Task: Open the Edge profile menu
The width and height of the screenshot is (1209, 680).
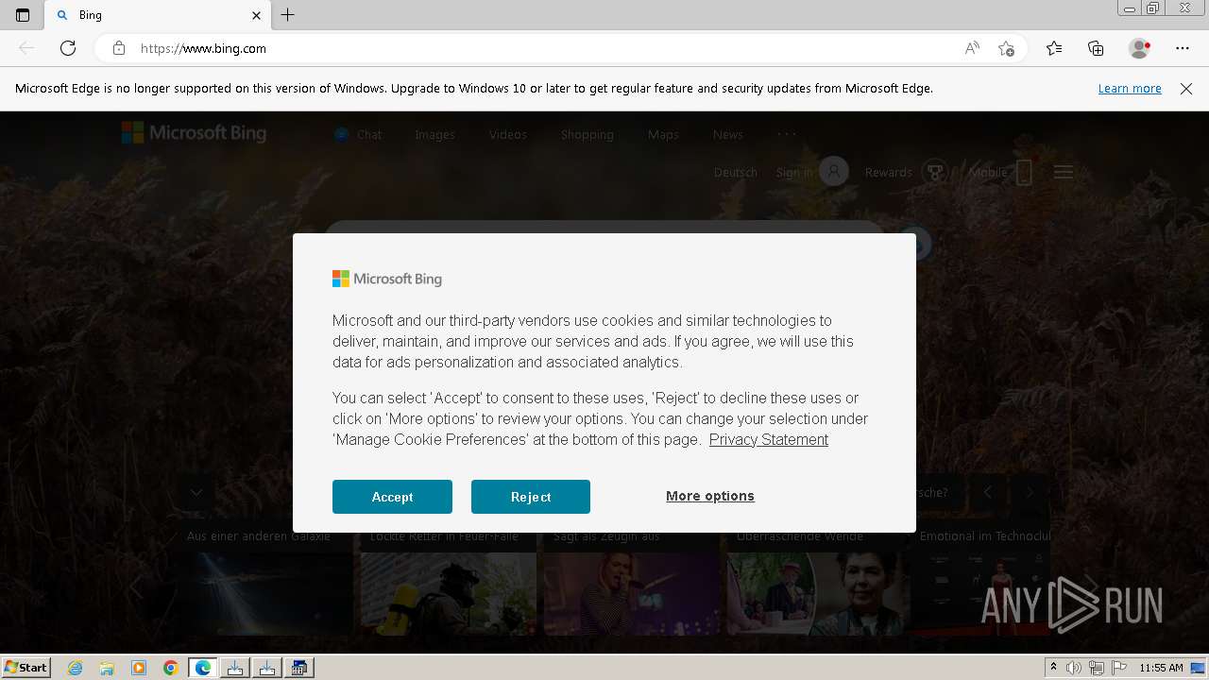Action: [x=1140, y=48]
